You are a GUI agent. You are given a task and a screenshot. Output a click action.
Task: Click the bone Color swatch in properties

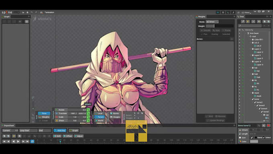[x=254, y=142]
